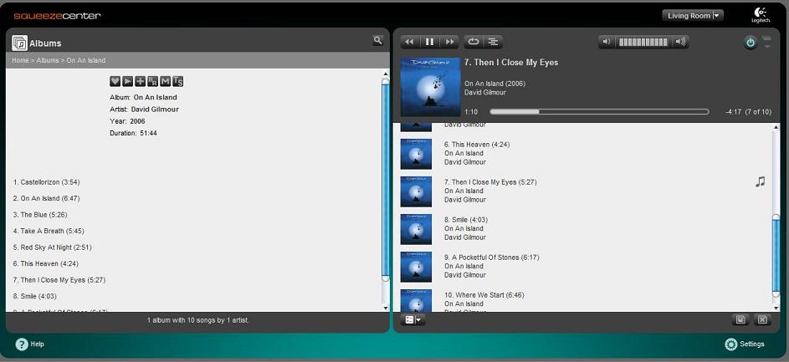Open the playlist view options dropdown
789x362 pixels.
[x=412, y=319]
